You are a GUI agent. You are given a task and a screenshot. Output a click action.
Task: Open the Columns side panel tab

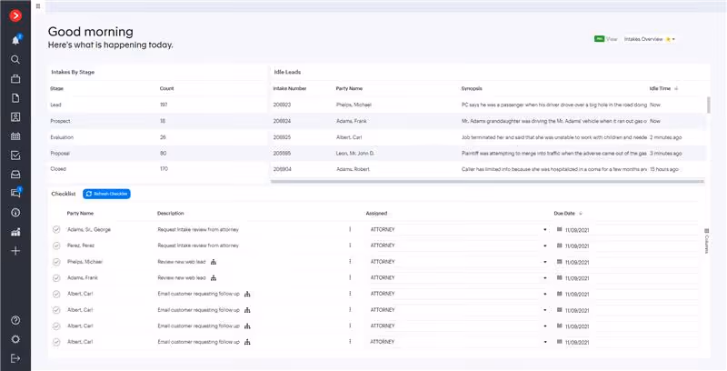pyautogui.click(x=706, y=241)
